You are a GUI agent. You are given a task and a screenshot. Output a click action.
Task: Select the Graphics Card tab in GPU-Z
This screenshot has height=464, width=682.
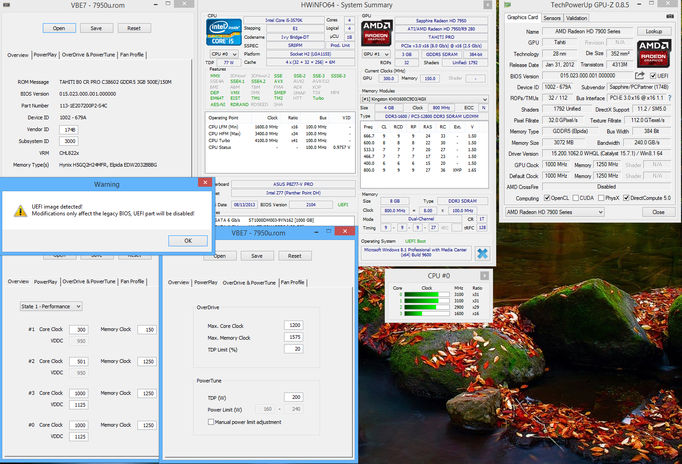(523, 17)
